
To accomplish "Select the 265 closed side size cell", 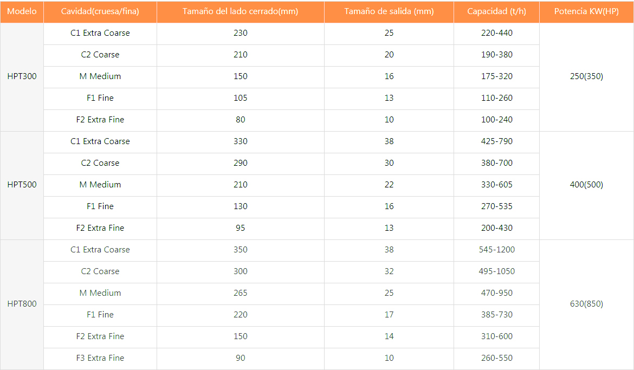I will (241, 293).
